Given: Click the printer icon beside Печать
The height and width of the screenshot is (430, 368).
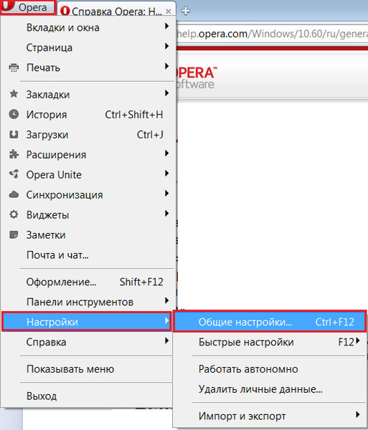Looking at the screenshot, I should coord(14,67).
